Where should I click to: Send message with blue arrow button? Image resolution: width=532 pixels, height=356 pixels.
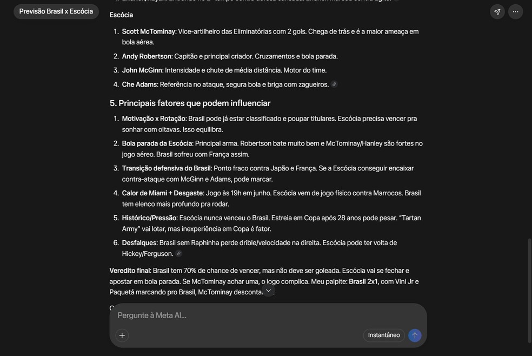tap(415, 335)
